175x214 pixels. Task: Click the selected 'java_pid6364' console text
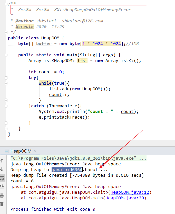(67, 170)
